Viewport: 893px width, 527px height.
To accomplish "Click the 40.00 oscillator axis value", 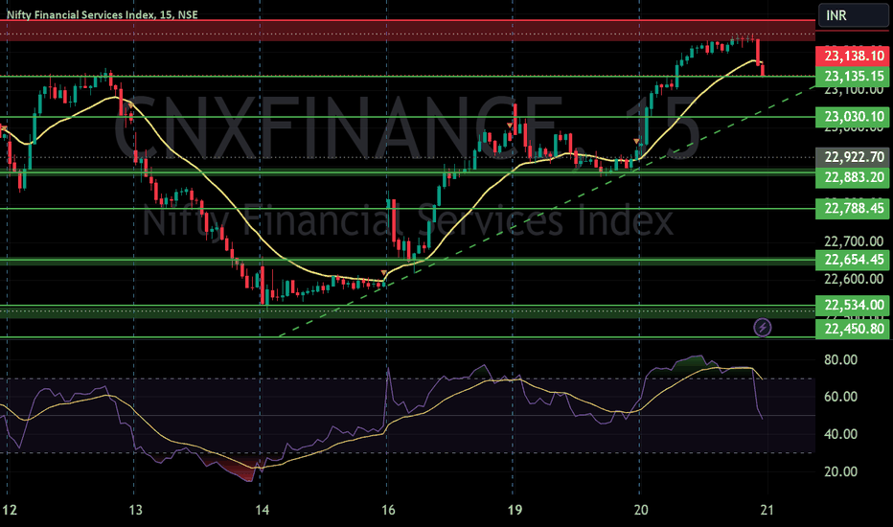I will [840, 435].
